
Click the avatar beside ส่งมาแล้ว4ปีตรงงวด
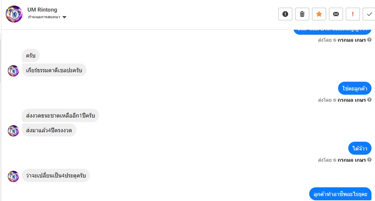coord(13,130)
